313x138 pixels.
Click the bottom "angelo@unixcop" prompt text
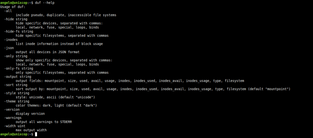click(13, 134)
